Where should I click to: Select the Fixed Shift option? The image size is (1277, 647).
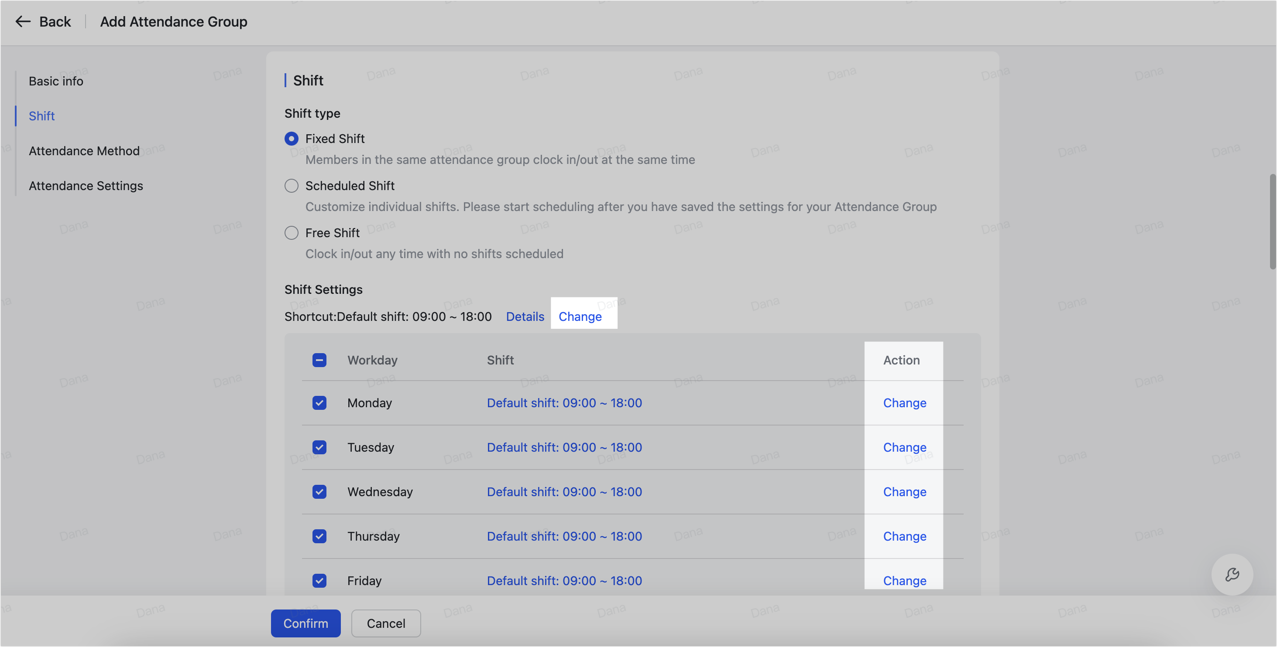click(x=292, y=139)
